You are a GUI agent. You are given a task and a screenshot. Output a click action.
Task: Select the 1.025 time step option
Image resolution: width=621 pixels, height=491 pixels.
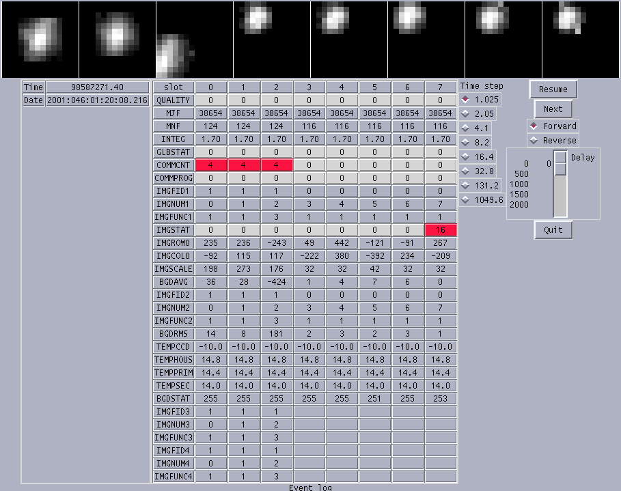(480, 100)
